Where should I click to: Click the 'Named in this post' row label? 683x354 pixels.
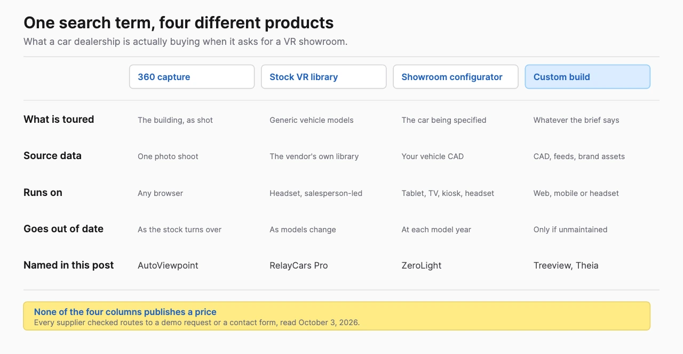pyautogui.click(x=68, y=265)
